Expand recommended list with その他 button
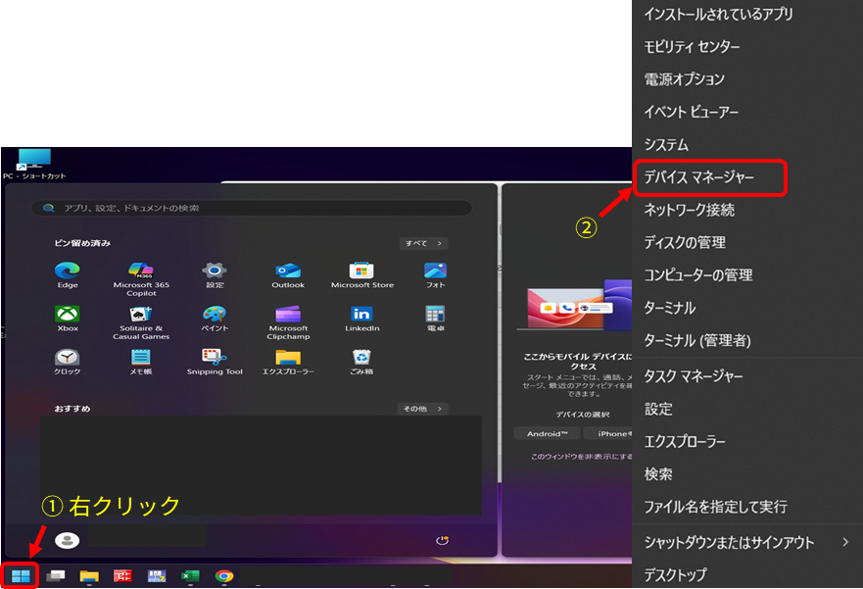 tap(423, 409)
